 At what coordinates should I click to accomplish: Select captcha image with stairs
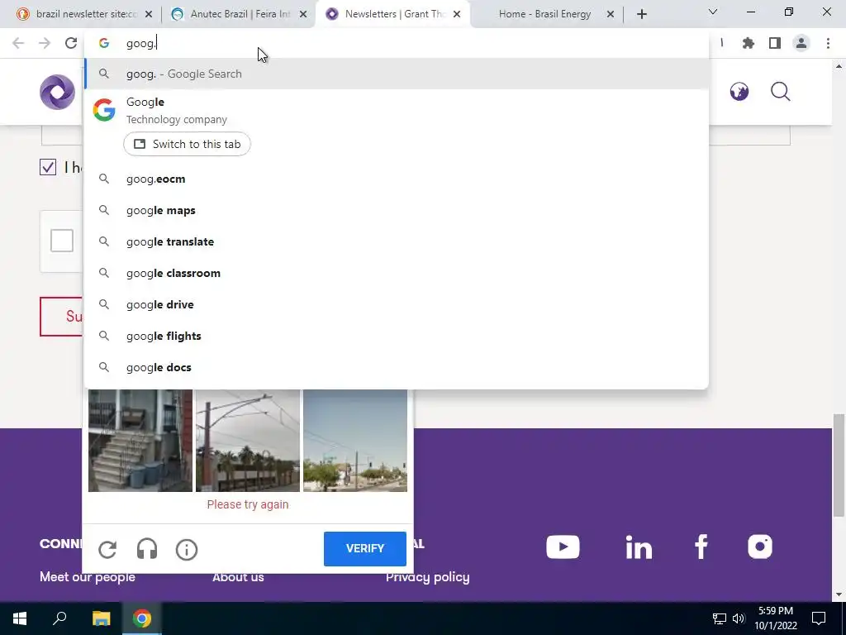[140, 441]
